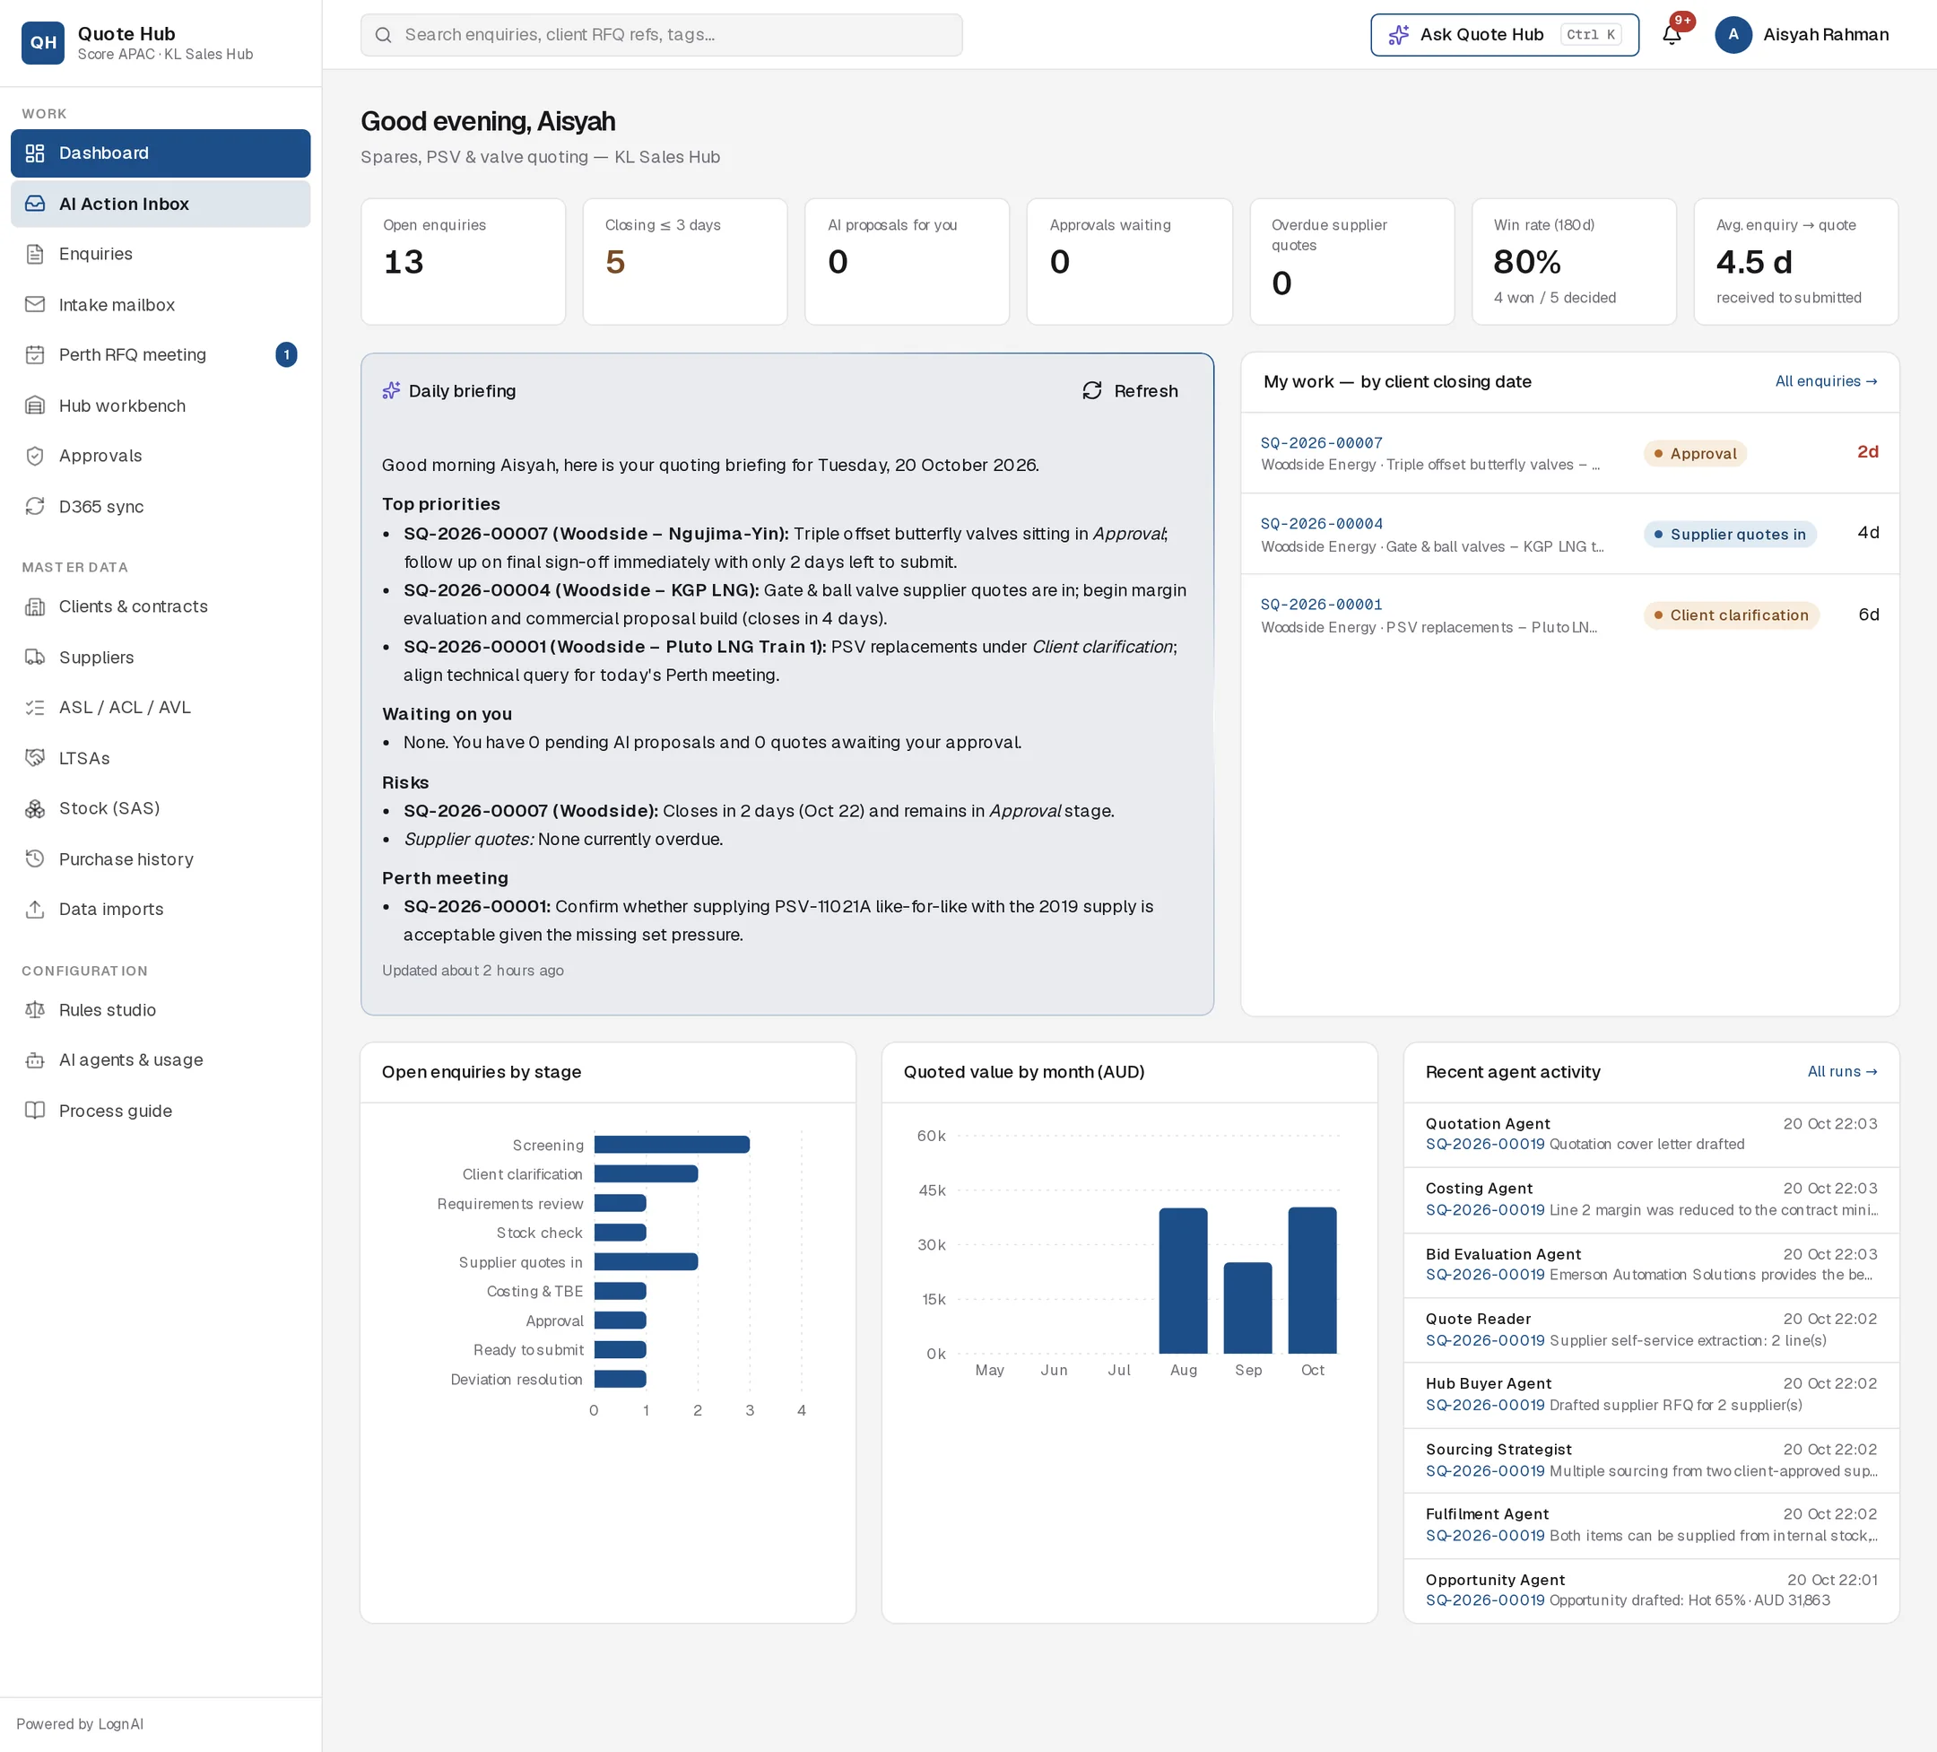1937x1752 pixels.
Task: Navigate to LTSAs
Action: click(x=161, y=758)
